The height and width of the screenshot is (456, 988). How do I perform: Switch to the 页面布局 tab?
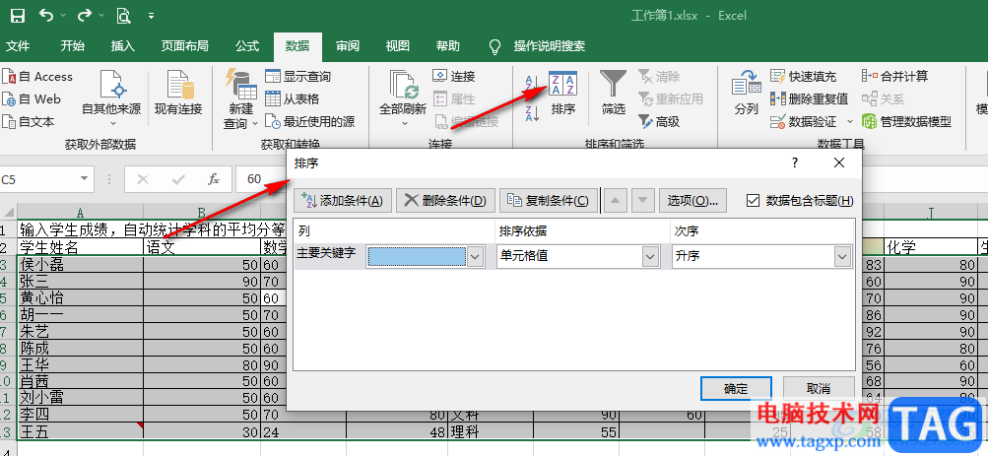[x=184, y=46]
